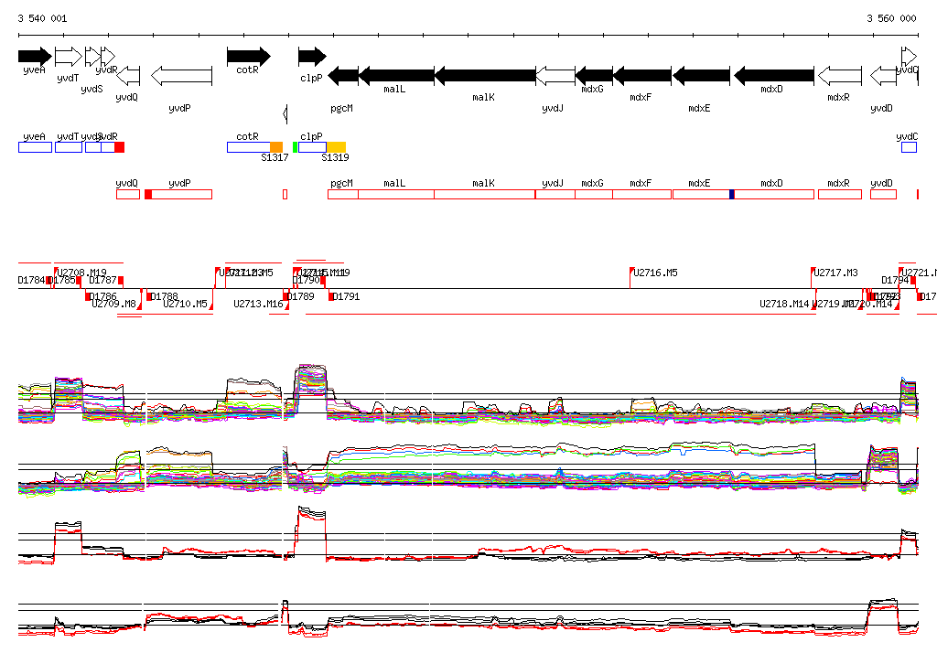This screenshot has height=653, width=937.
Task: Select the black clpP gene arrow
Action: 312,56
